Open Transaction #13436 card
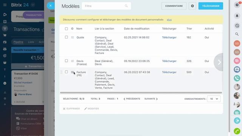The width and height of the screenshot is (242, 136). [x=26, y=74]
